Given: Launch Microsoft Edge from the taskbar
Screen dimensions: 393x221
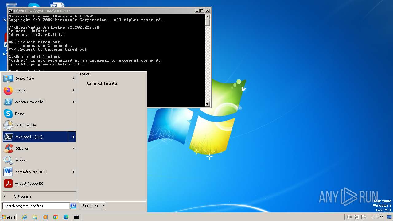Looking at the screenshot, I should tap(66, 217).
